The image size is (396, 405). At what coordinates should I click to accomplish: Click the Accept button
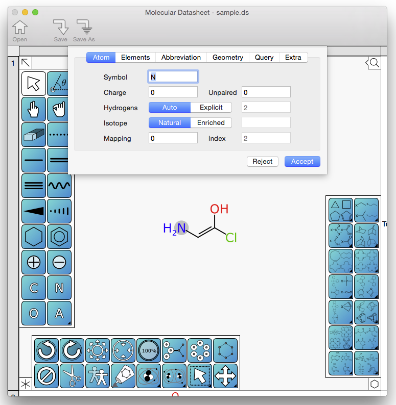pyautogui.click(x=302, y=161)
